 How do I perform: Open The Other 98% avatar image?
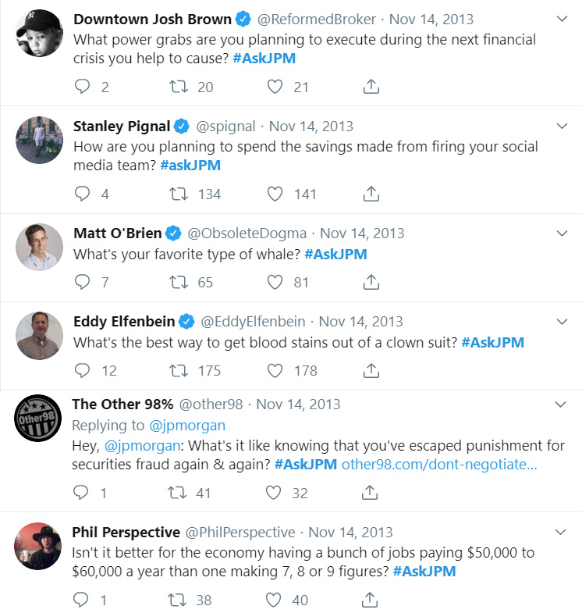tap(39, 419)
